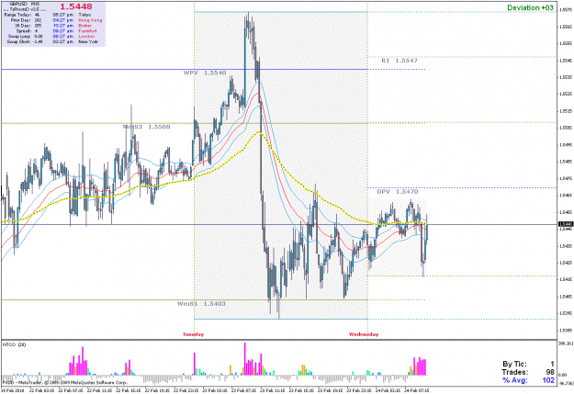Select the Range Today label in info panel
The image size is (574, 394).
coord(20,15)
